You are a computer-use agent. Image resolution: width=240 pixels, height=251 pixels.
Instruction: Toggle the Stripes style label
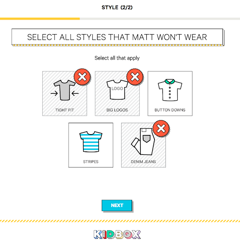click(x=91, y=162)
